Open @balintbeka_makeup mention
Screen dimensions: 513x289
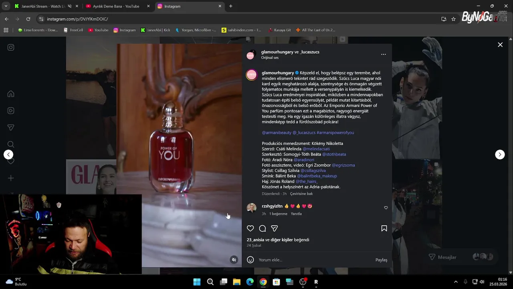coord(317,176)
